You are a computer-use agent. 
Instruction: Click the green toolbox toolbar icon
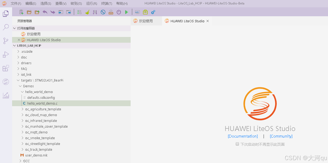145,12
